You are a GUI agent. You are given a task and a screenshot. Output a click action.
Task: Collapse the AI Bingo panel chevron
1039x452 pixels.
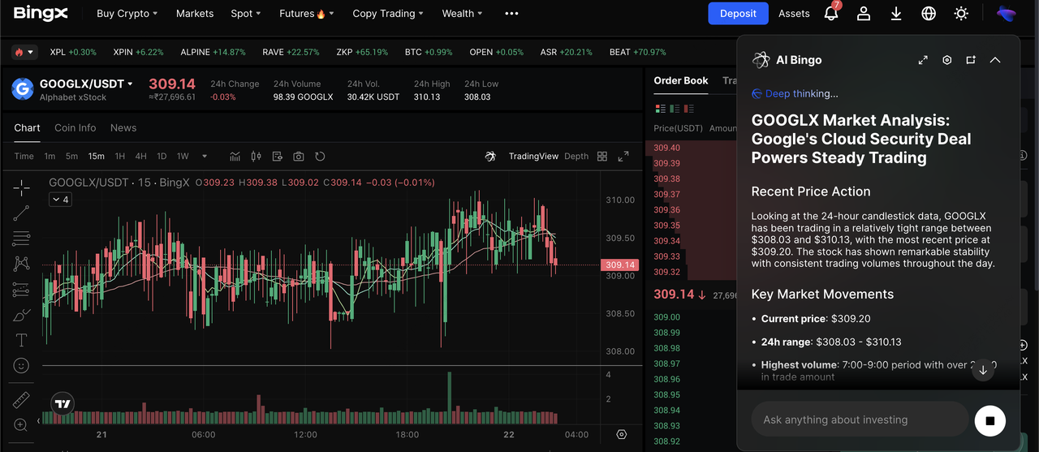(995, 60)
